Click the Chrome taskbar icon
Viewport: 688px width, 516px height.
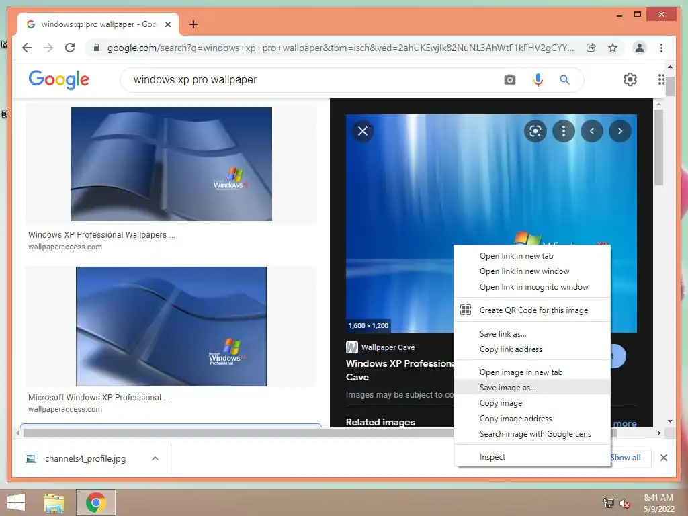(95, 503)
